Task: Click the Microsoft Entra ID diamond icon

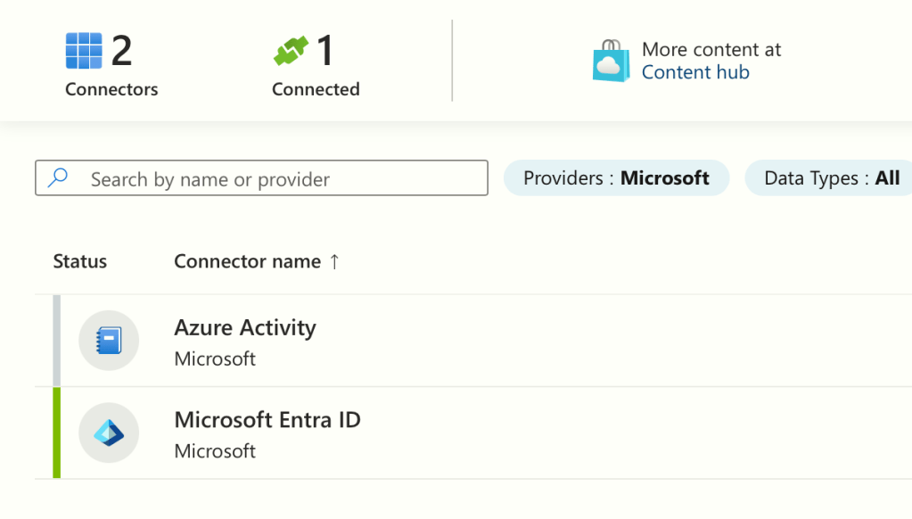Action: point(109,433)
